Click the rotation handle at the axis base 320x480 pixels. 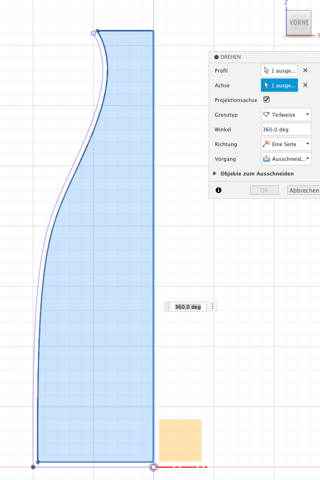click(153, 467)
